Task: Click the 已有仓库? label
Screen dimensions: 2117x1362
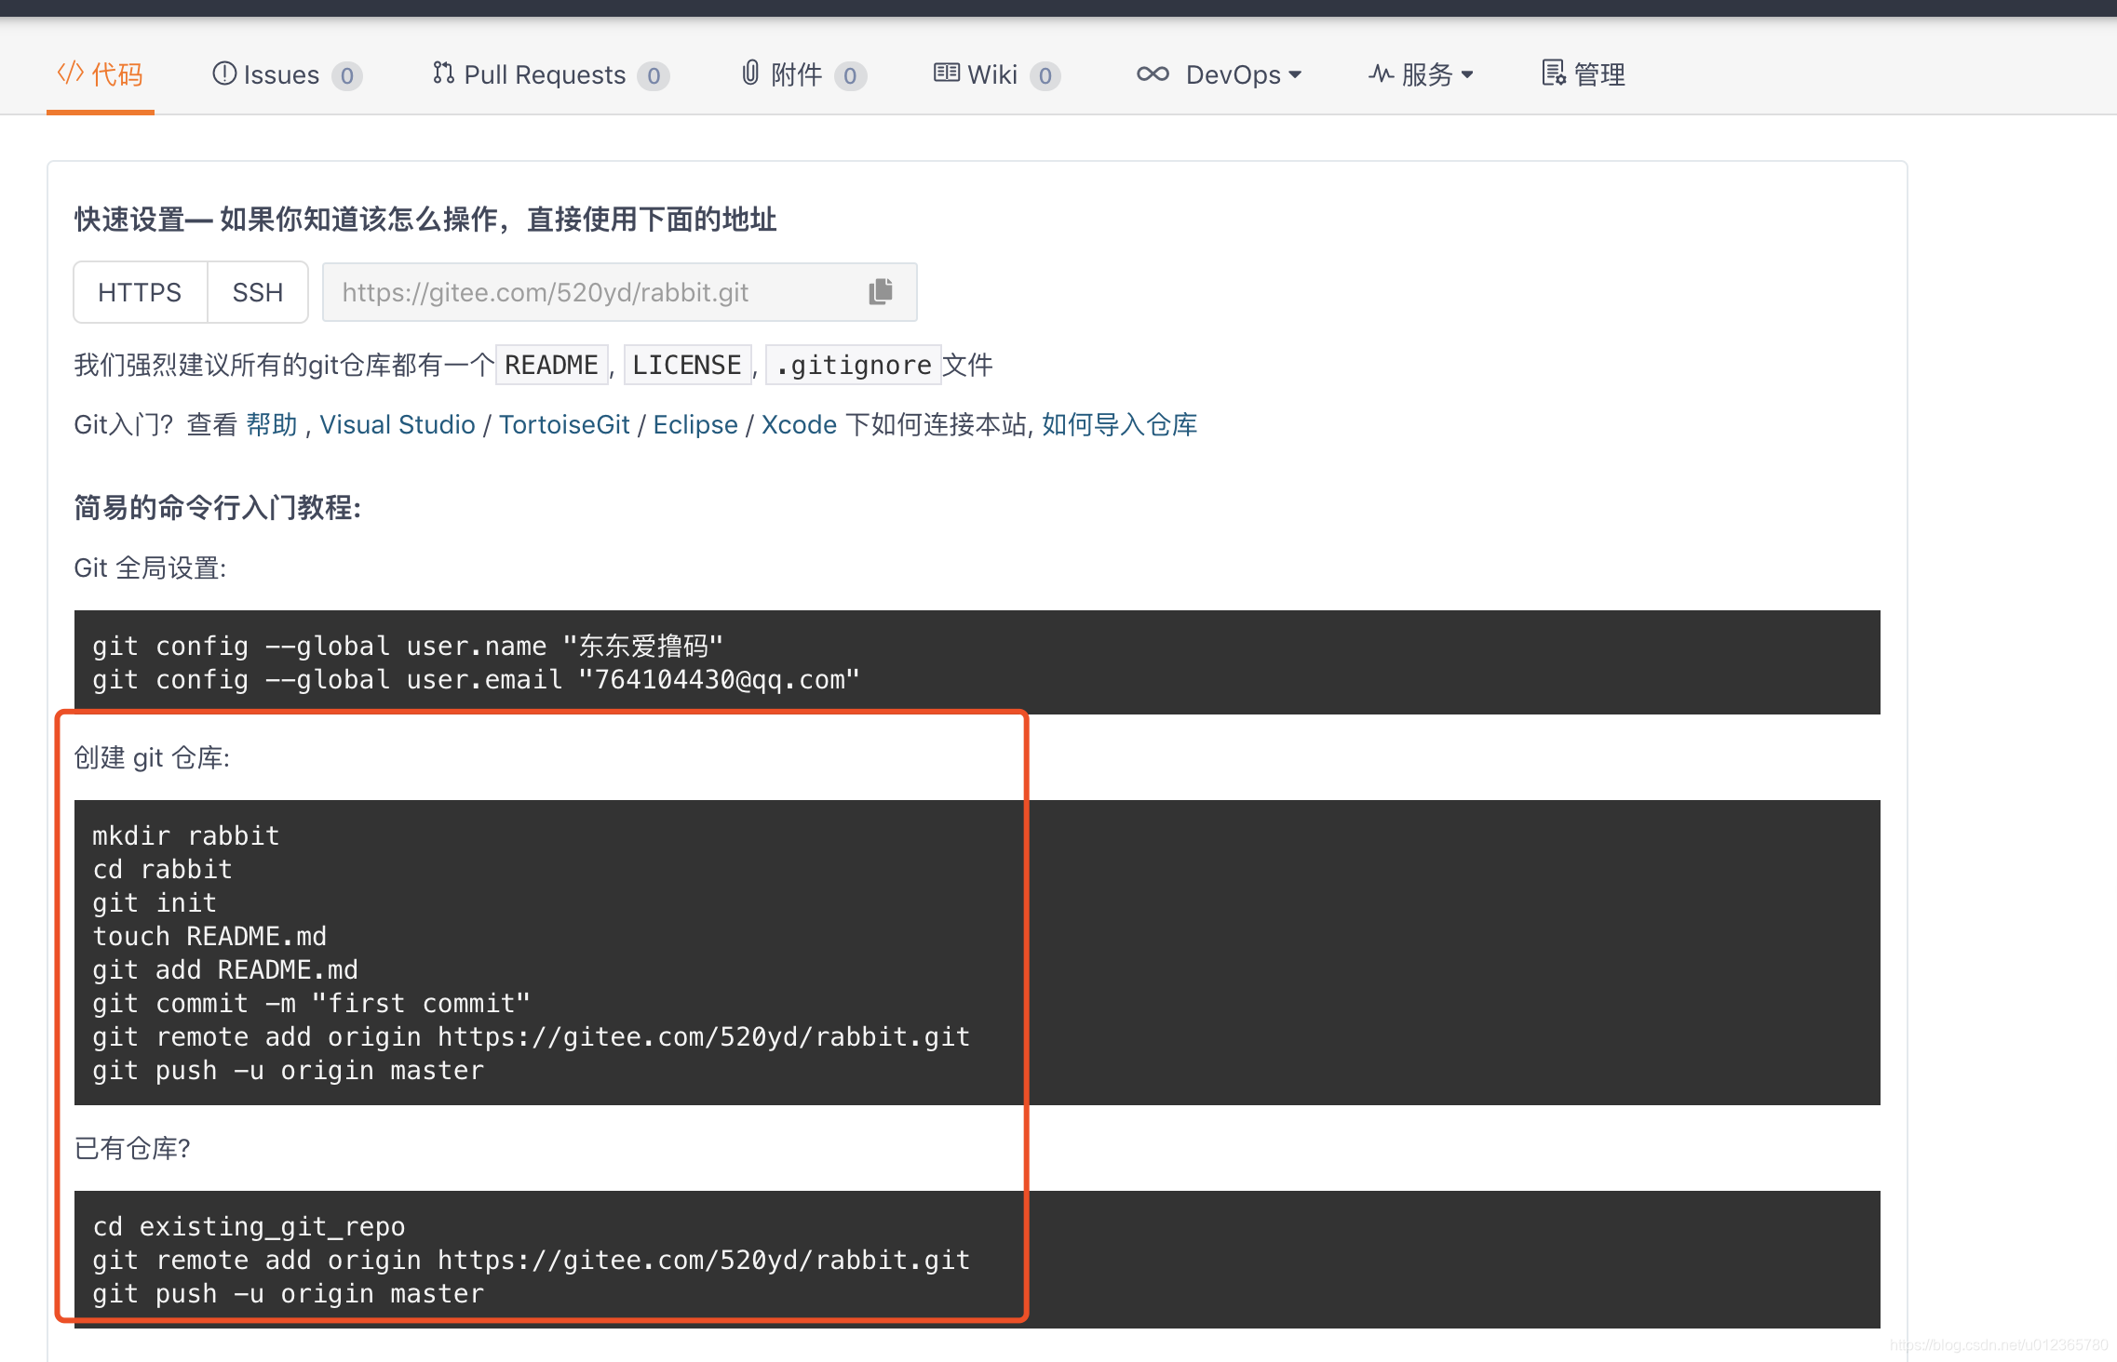Action: click(x=132, y=1148)
